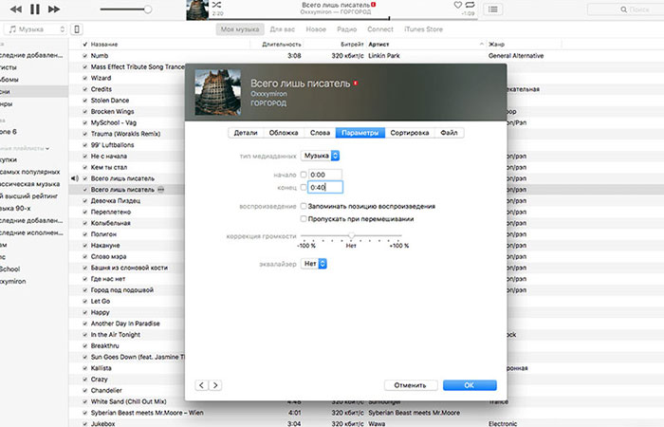Click the iPhone device icon
Viewport: 664px width, 427px height.
pos(77,29)
